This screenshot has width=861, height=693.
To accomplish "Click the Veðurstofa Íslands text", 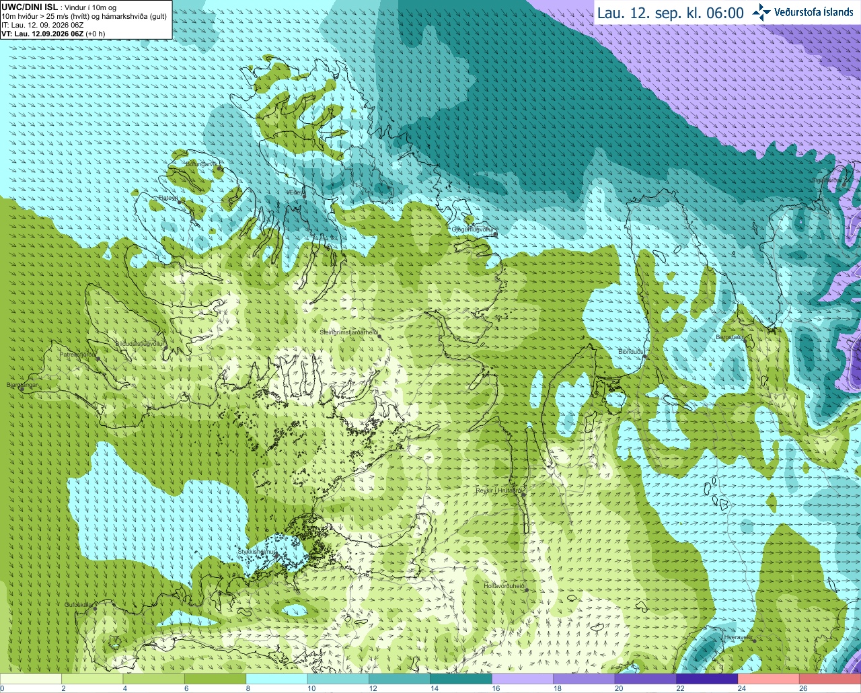I will click(x=813, y=12).
